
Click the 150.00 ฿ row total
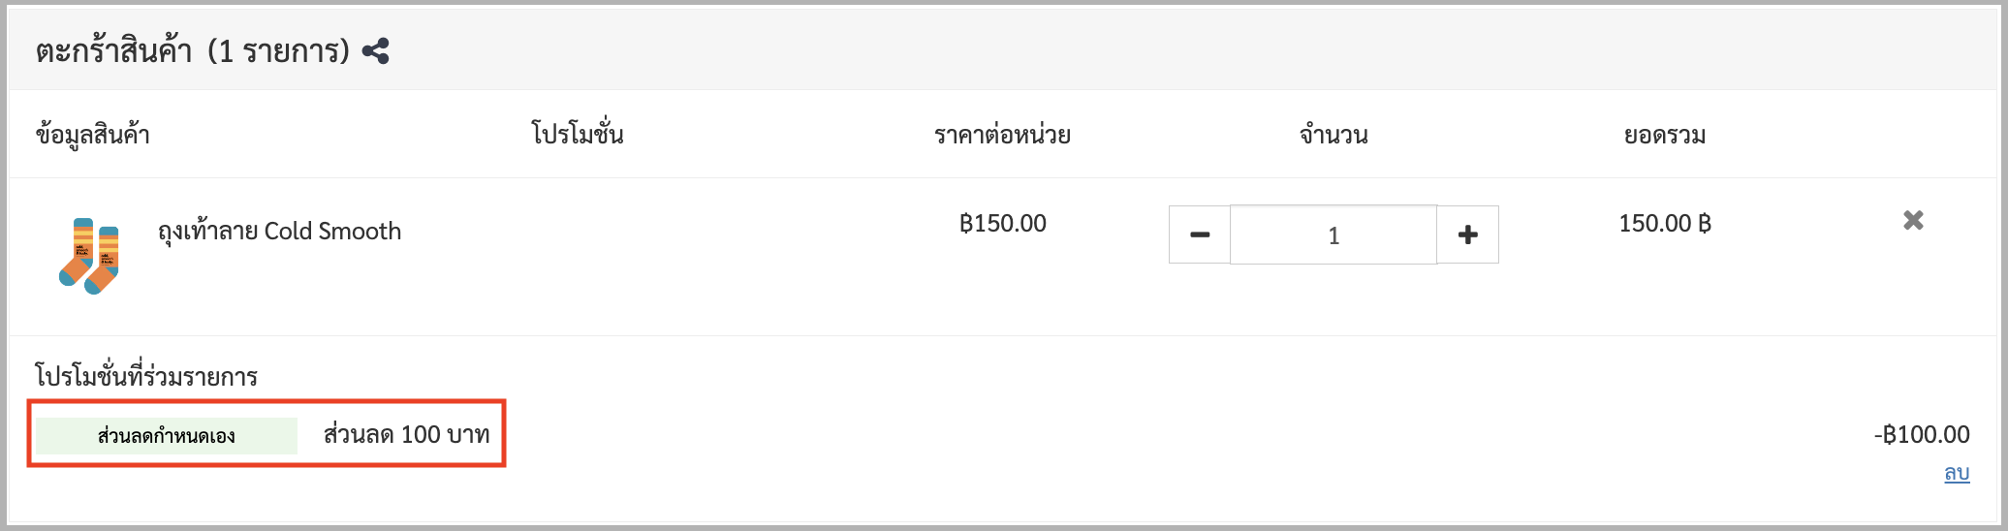coord(1665,224)
